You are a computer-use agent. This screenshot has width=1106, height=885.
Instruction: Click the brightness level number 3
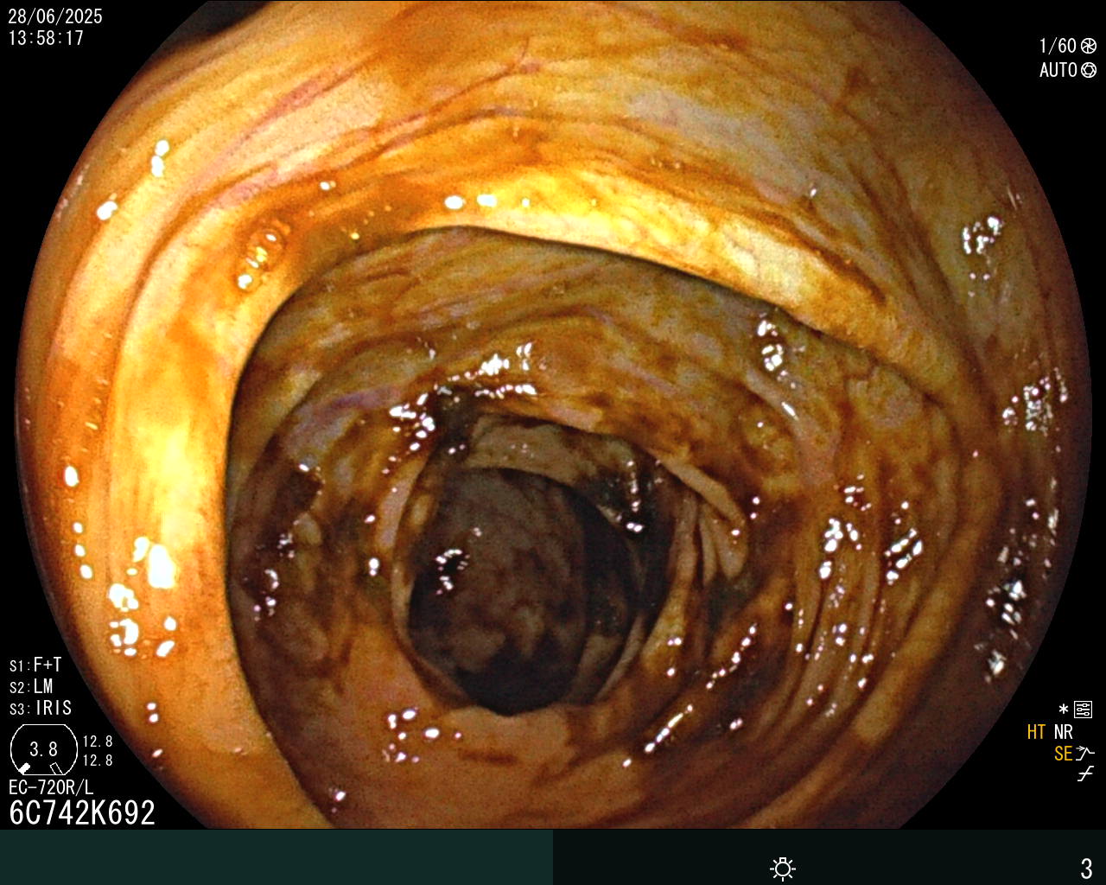(1086, 868)
